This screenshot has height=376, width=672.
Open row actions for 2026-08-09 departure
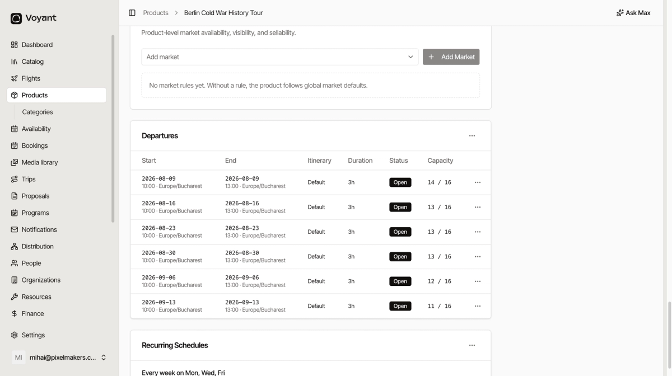[x=478, y=182]
